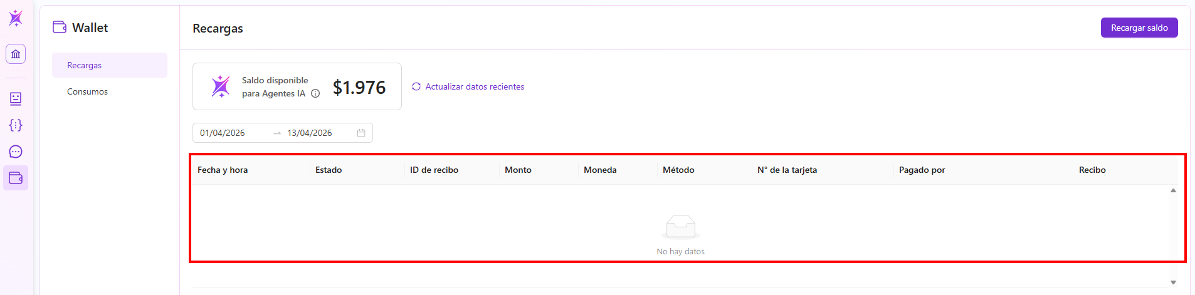Click the 'Estado' column header
Viewport: 1195px width, 295px height.
(329, 170)
